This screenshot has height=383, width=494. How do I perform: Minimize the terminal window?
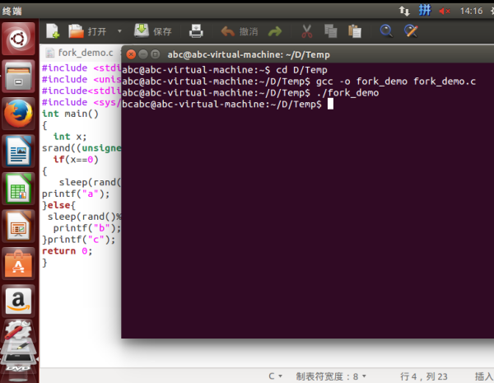tap(143, 54)
